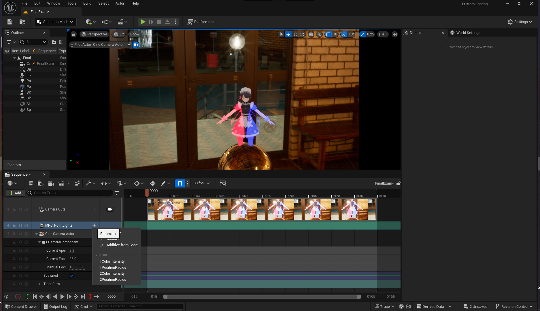540x311 pixels.
Task: Open the content browser icon beside the save icon
Action: [x=22, y=22]
